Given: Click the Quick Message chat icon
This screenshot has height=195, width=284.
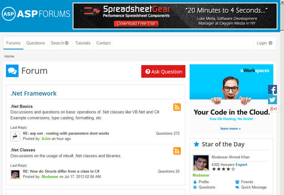Looking at the screenshot, I should pyautogui.click(x=237, y=187).
